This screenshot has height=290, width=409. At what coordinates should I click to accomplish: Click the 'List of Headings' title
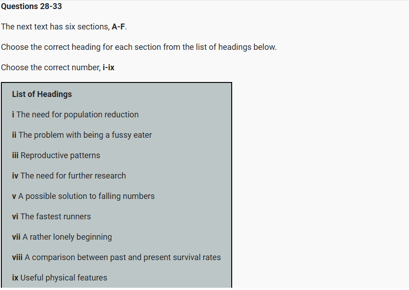[42, 94]
